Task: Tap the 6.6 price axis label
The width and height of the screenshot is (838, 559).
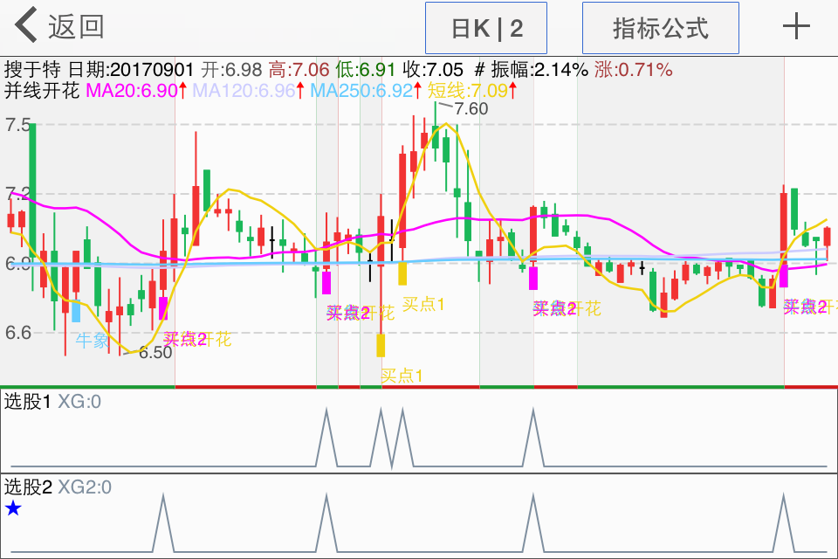Action: pos(17,333)
